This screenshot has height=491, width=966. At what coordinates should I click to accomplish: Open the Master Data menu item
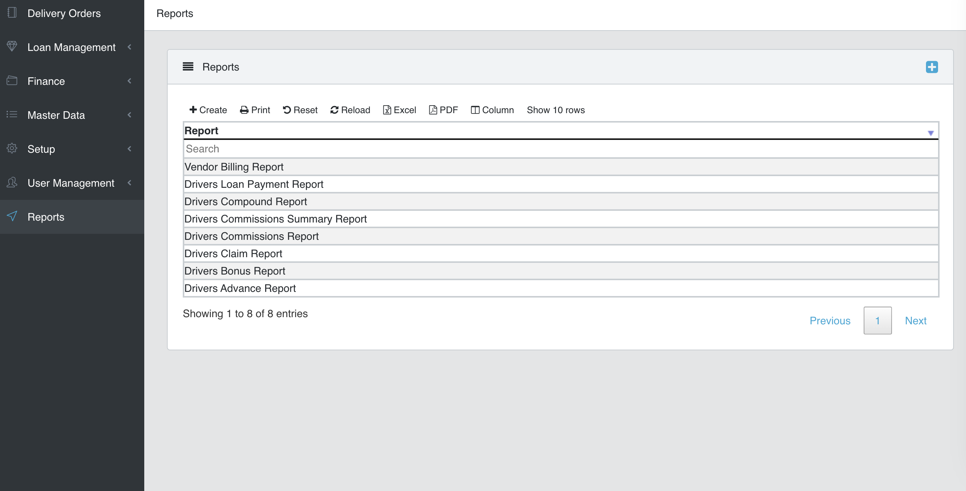(56, 115)
